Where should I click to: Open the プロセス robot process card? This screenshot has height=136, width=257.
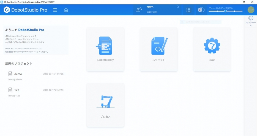(x=105, y=105)
